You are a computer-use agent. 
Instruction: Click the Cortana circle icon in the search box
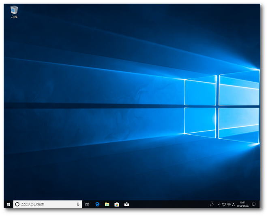point(17,204)
